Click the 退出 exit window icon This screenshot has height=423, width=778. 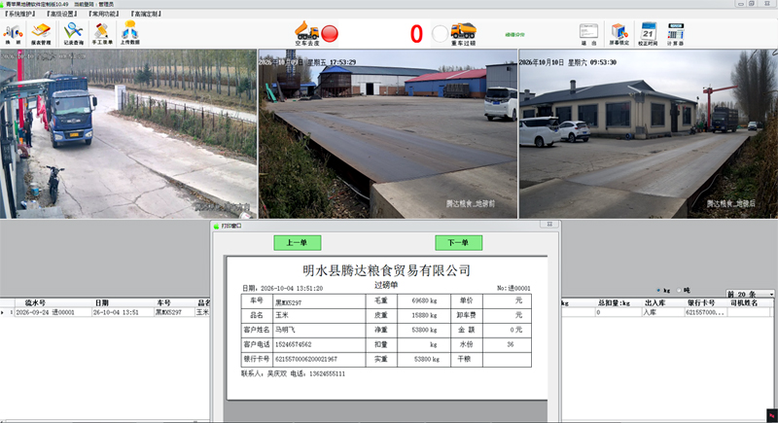point(588,34)
